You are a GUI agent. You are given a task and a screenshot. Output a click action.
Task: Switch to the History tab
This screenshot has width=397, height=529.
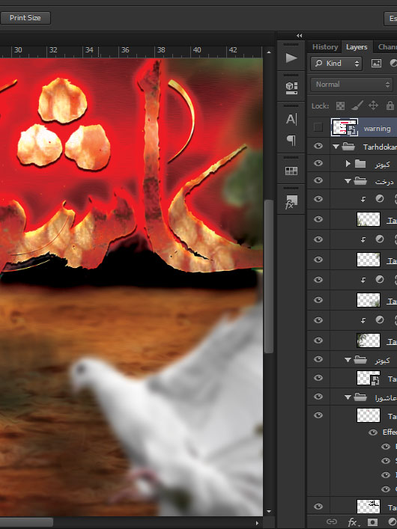click(325, 47)
